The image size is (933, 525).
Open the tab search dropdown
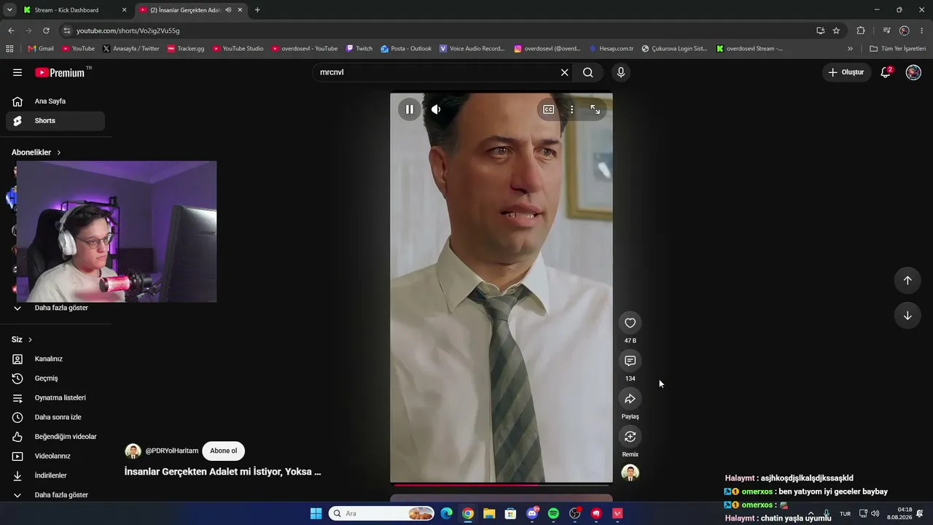[x=9, y=10]
